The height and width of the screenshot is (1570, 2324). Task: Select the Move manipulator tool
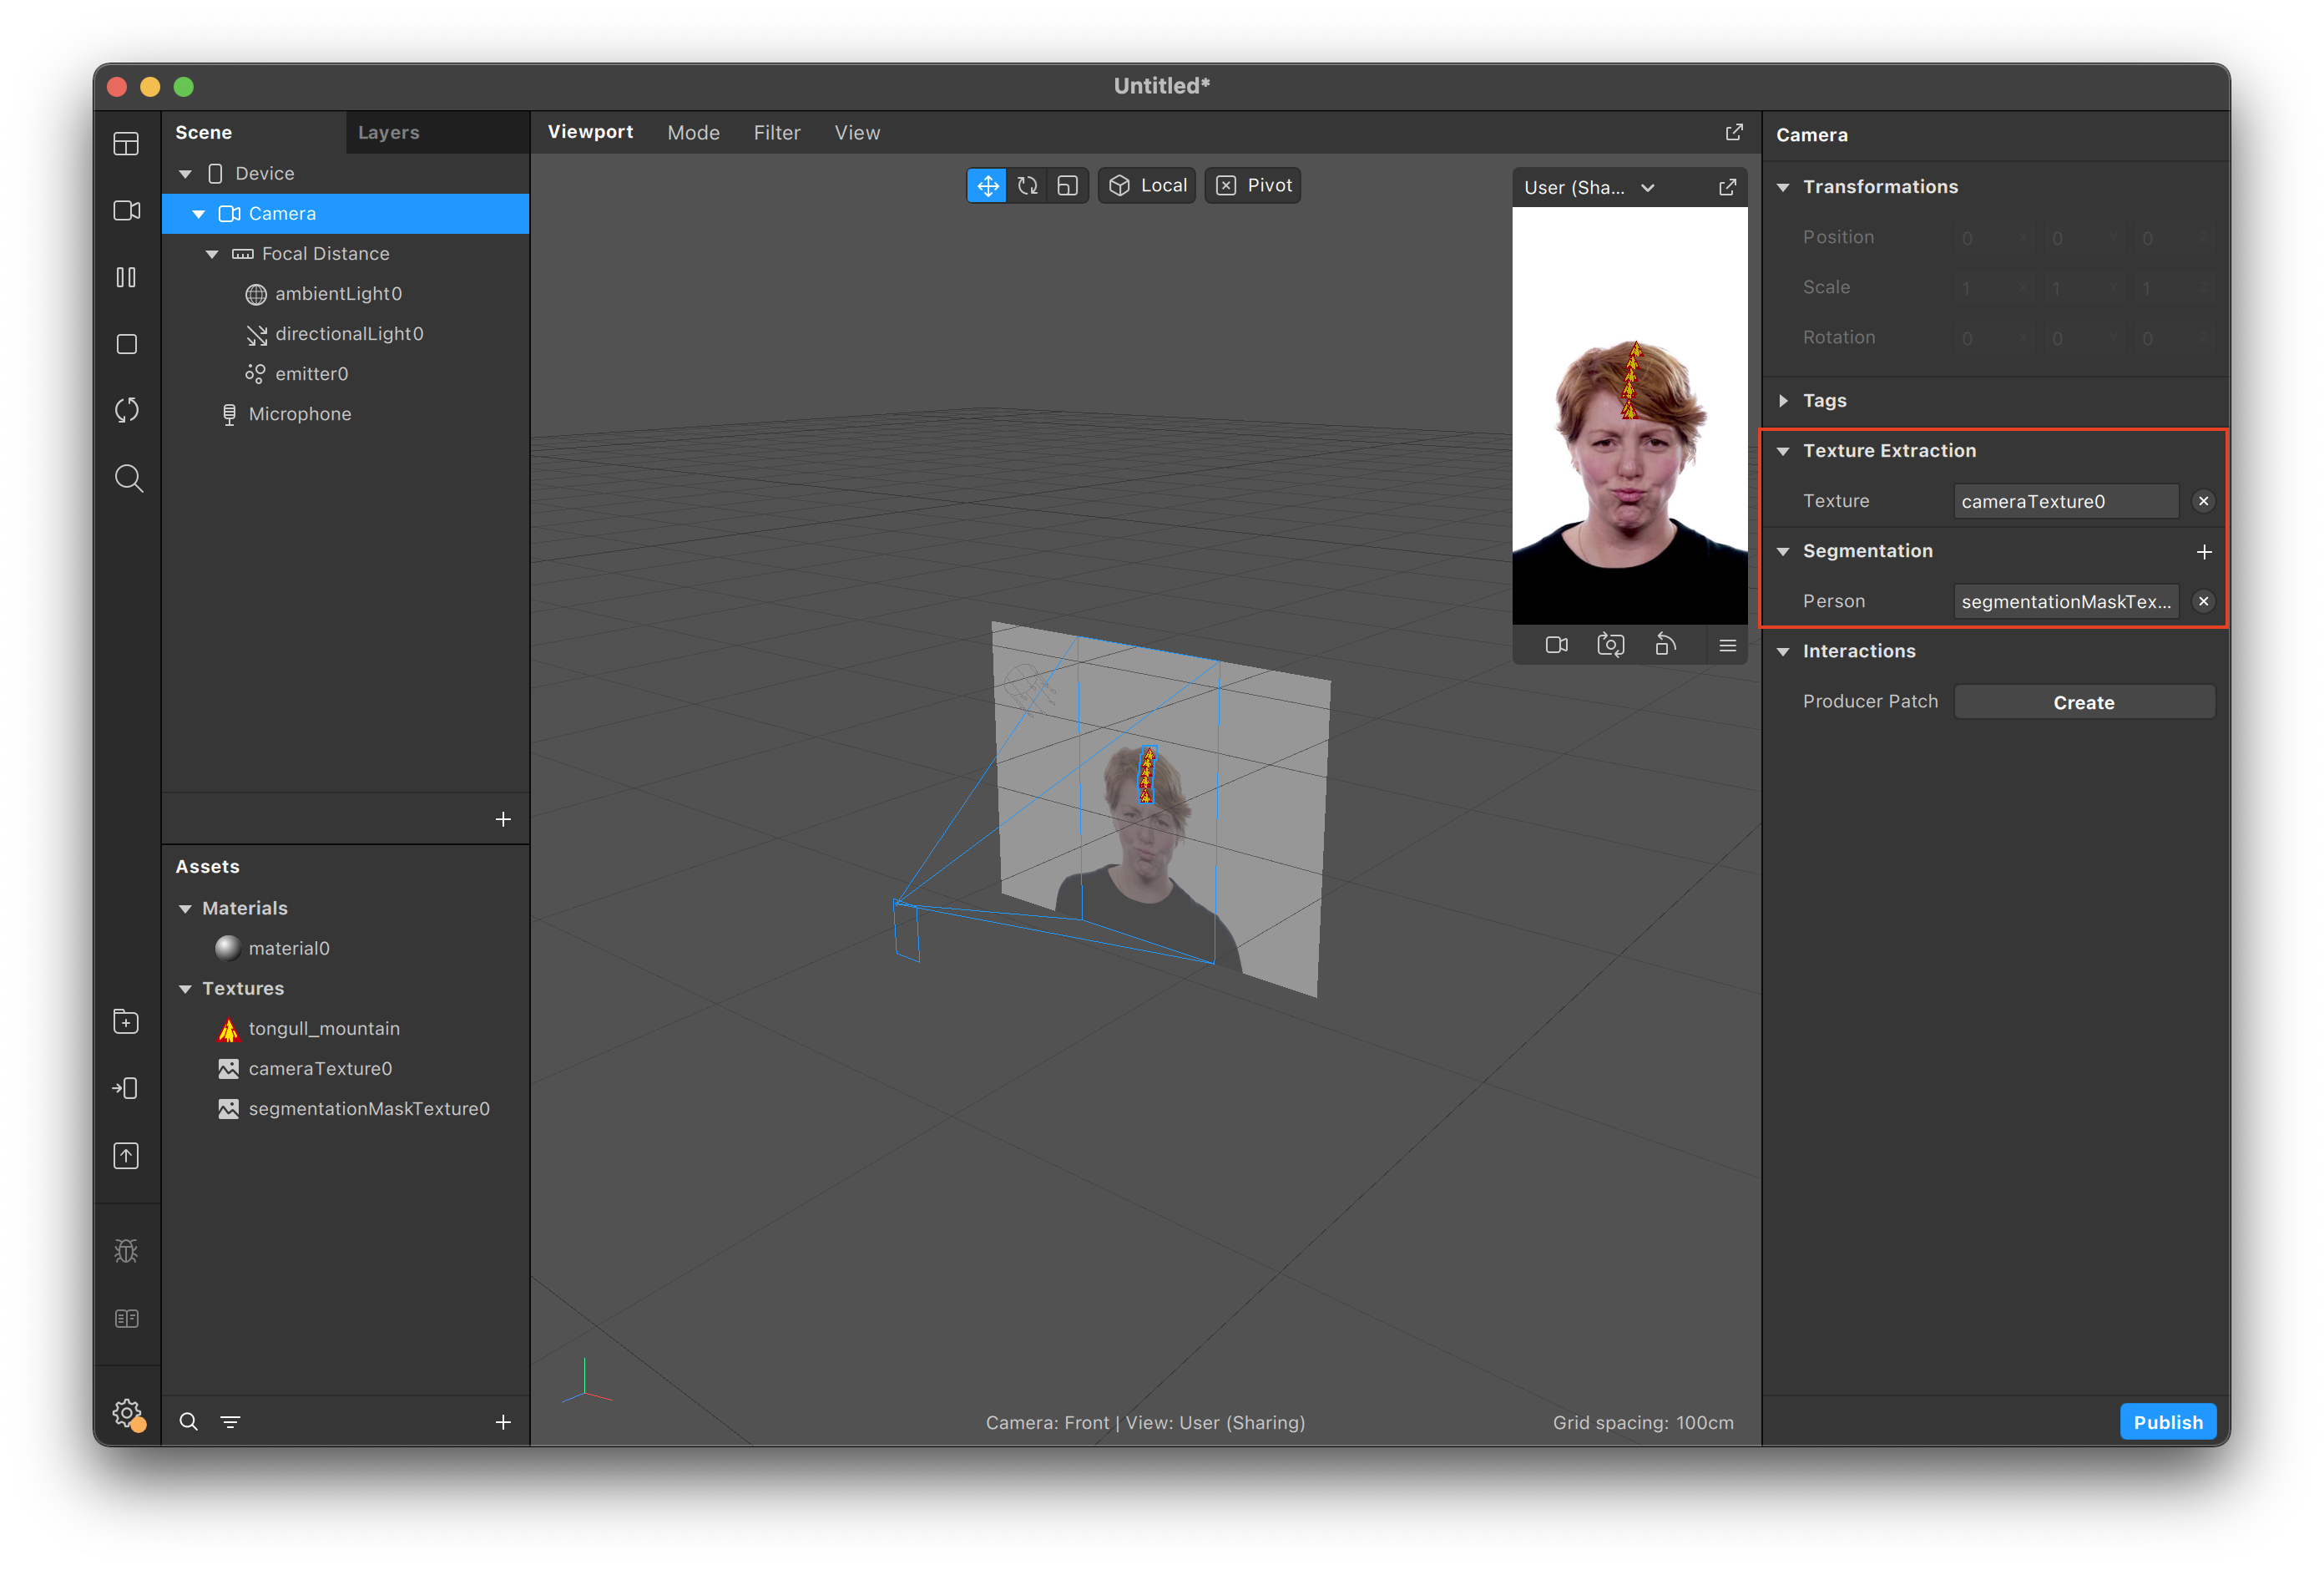[987, 186]
